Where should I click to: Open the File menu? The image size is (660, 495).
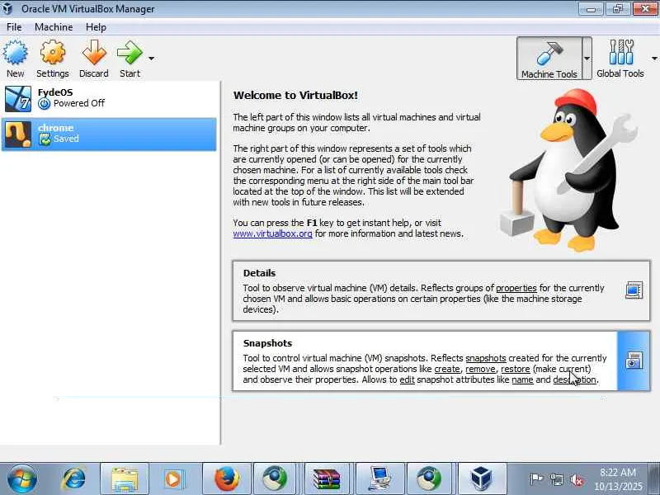coord(14,27)
